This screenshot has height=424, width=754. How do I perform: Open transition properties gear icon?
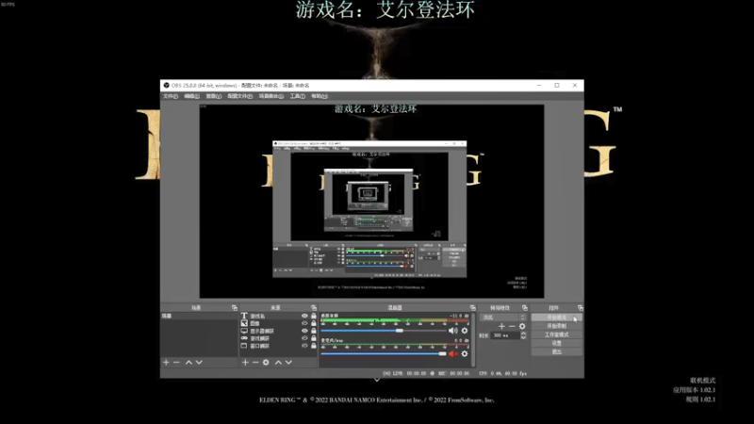pyautogui.click(x=522, y=326)
